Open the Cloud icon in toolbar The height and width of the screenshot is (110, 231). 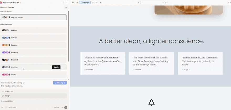[x=77, y=2]
